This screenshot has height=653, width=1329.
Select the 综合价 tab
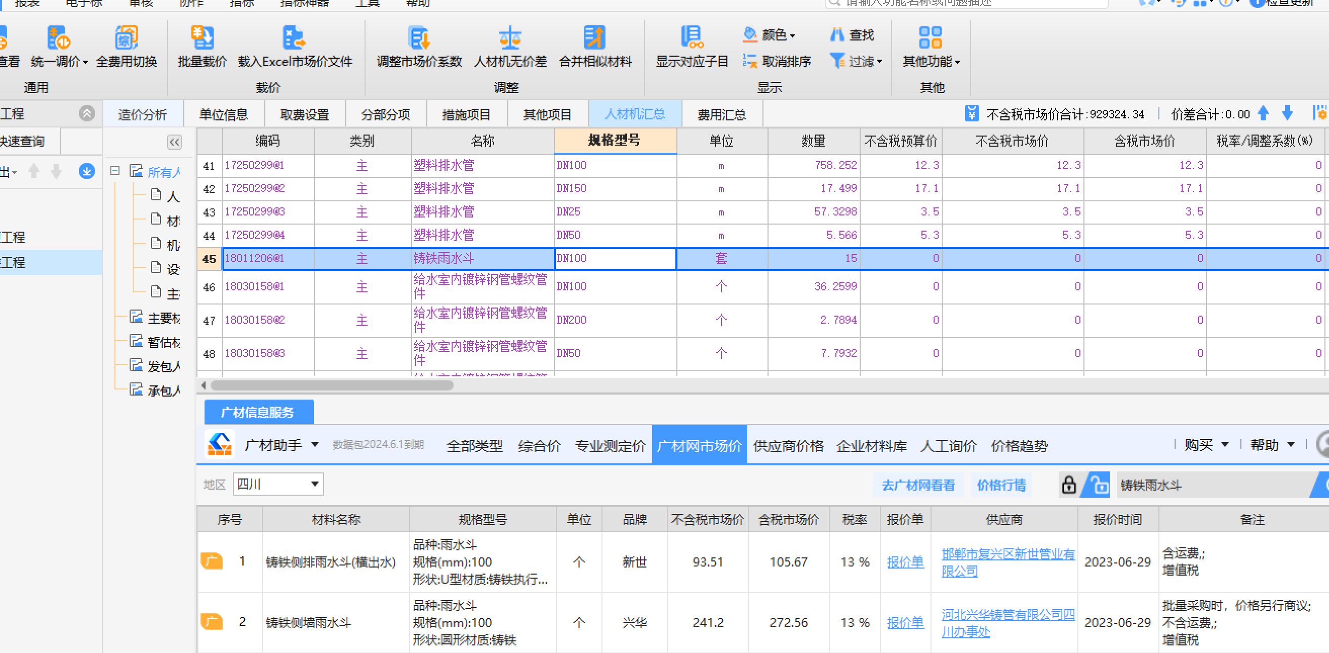pos(539,446)
